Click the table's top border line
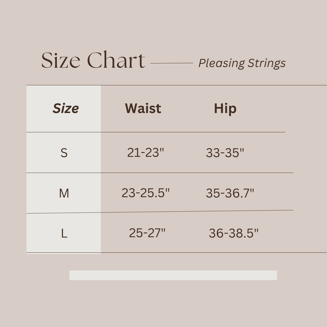327x327 pixels. [176, 85]
